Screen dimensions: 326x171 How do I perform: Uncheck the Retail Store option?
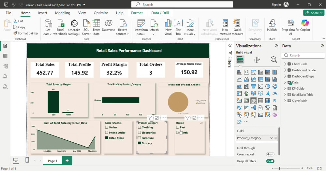click(107, 138)
